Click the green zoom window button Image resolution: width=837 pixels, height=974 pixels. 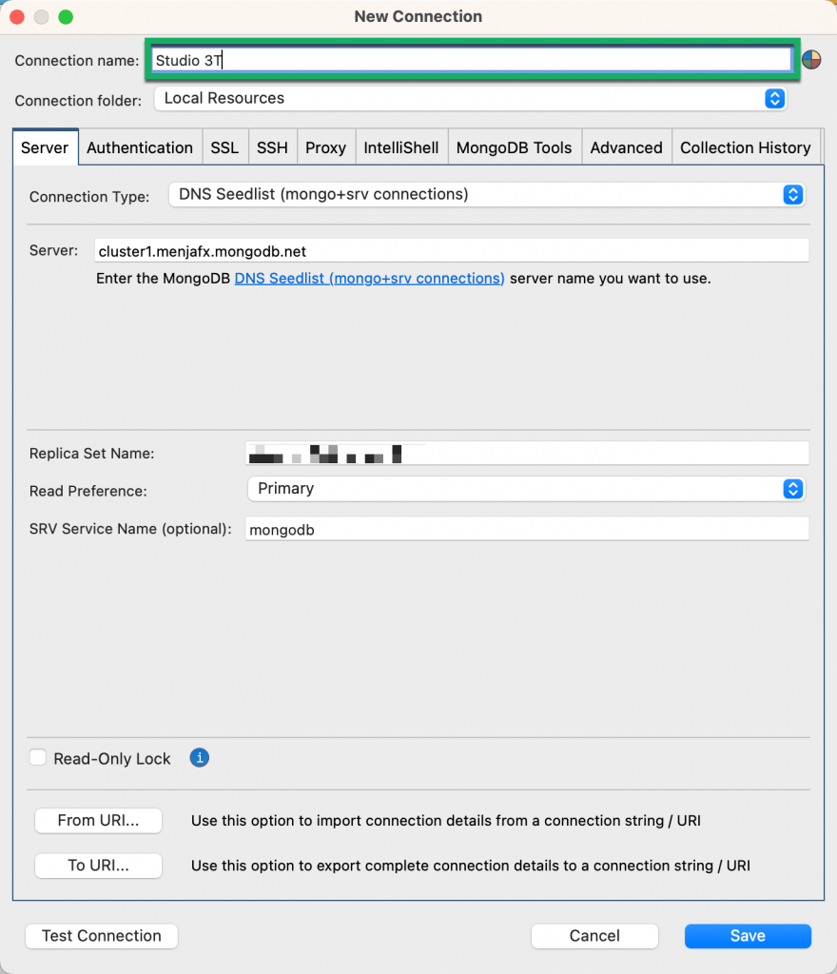click(x=66, y=17)
